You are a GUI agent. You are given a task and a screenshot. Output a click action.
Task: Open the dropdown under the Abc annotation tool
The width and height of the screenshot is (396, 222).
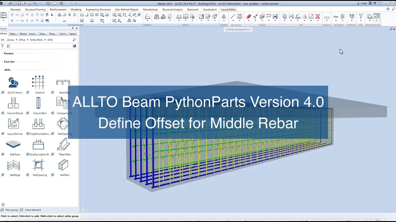(336, 21)
